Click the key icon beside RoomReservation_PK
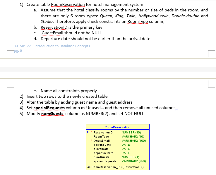 (88, 167)
